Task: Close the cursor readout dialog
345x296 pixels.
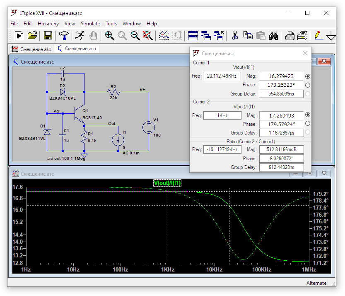Action: (x=305, y=53)
